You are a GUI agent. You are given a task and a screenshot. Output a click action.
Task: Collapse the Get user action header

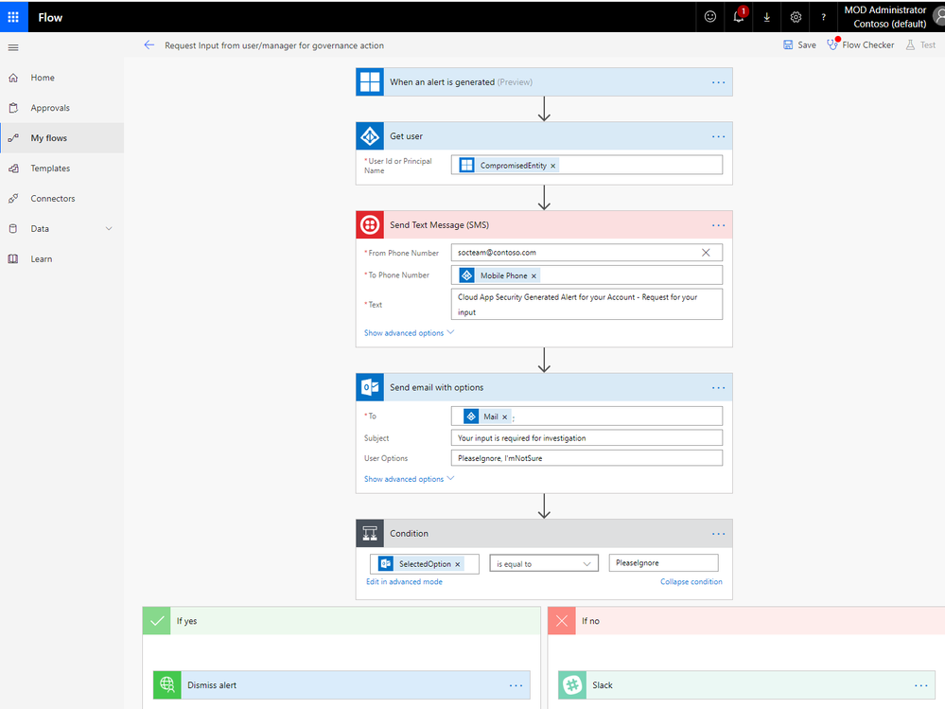pos(544,136)
